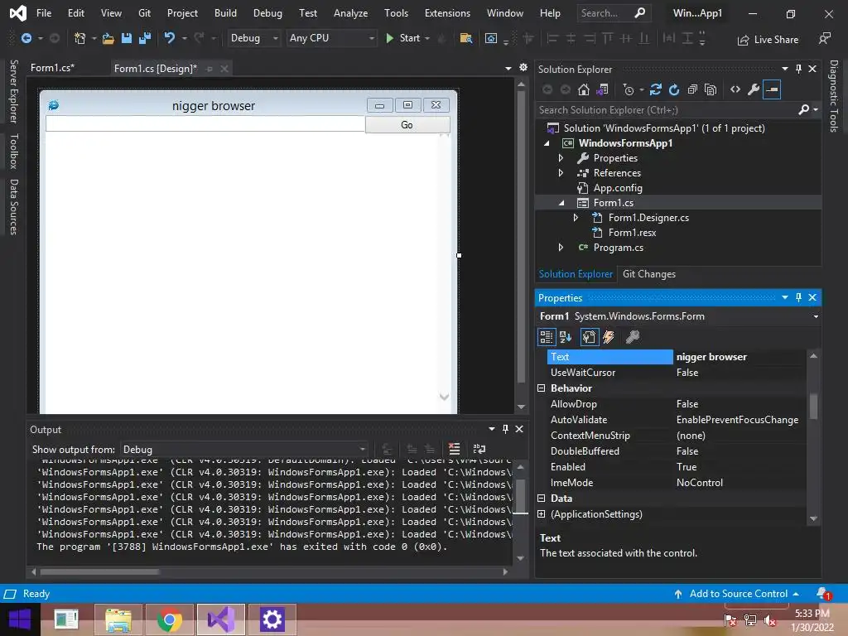Click Add to Source Control
This screenshot has height=636, width=848.
click(738, 594)
